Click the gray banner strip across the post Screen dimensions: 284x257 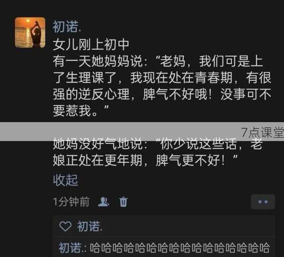tap(142, 131)
